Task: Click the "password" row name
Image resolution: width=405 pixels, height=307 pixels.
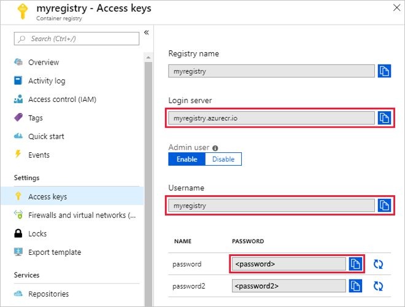Action: [x=187, y=264]
